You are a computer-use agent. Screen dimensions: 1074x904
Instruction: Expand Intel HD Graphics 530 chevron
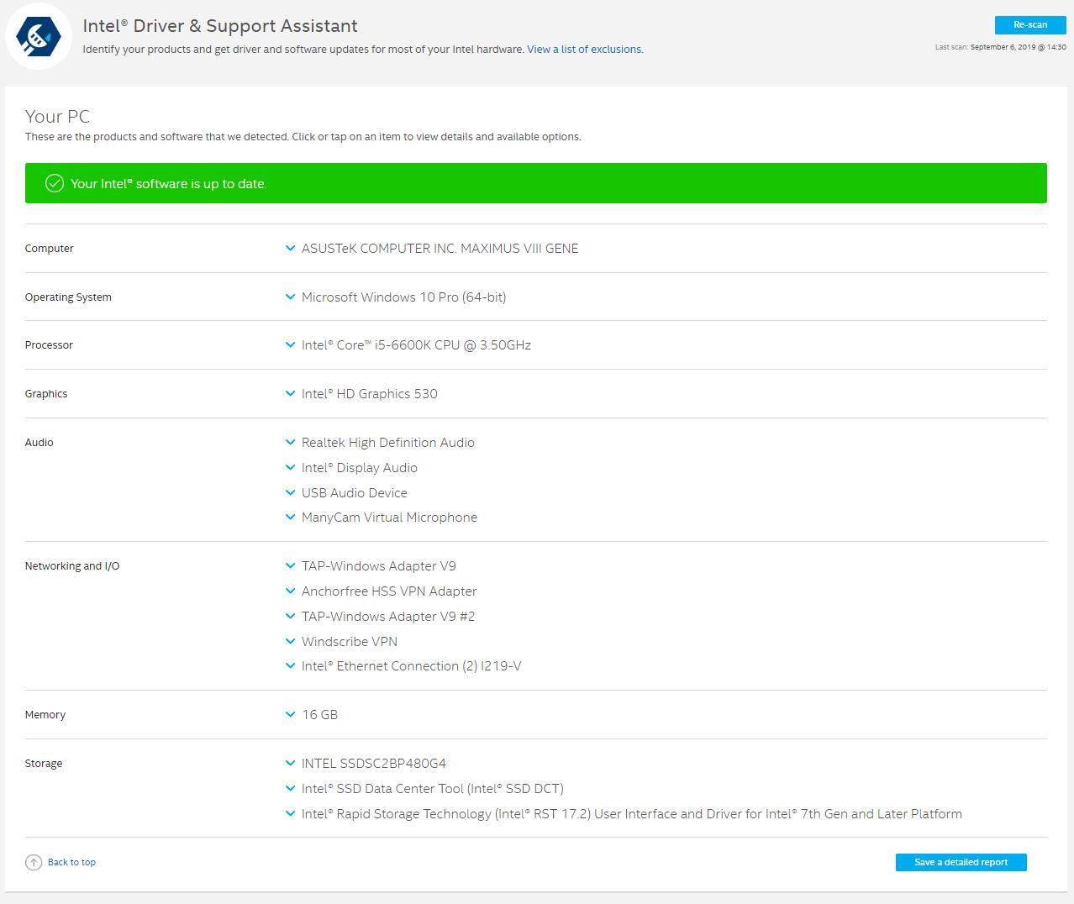[290, 394]
